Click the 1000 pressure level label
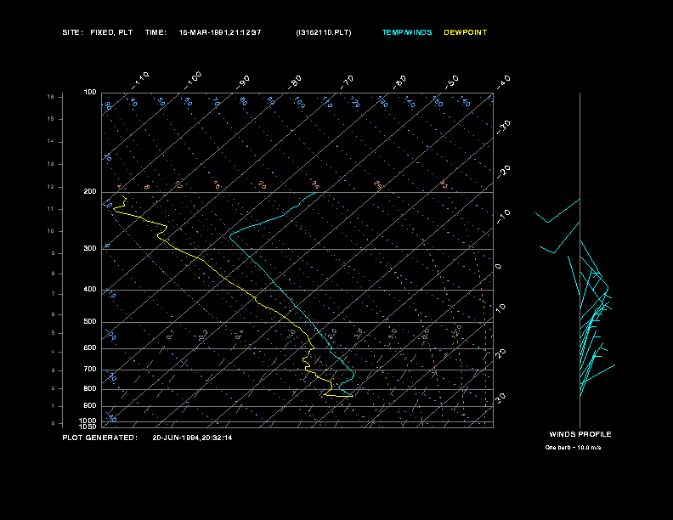The image size is (673, 520). tap(88, 421)
